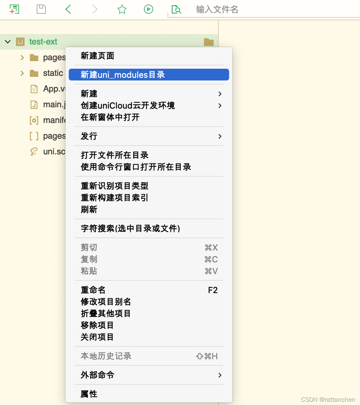Click the uni.scss sass icon
The image size is (360, 405).
[34, 151]
